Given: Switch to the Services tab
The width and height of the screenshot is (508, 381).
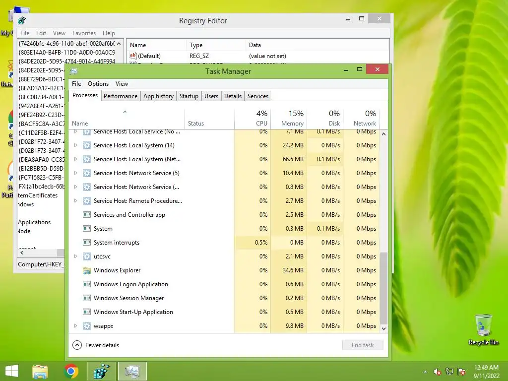Looking at the screenshot, I should [258, 96].
